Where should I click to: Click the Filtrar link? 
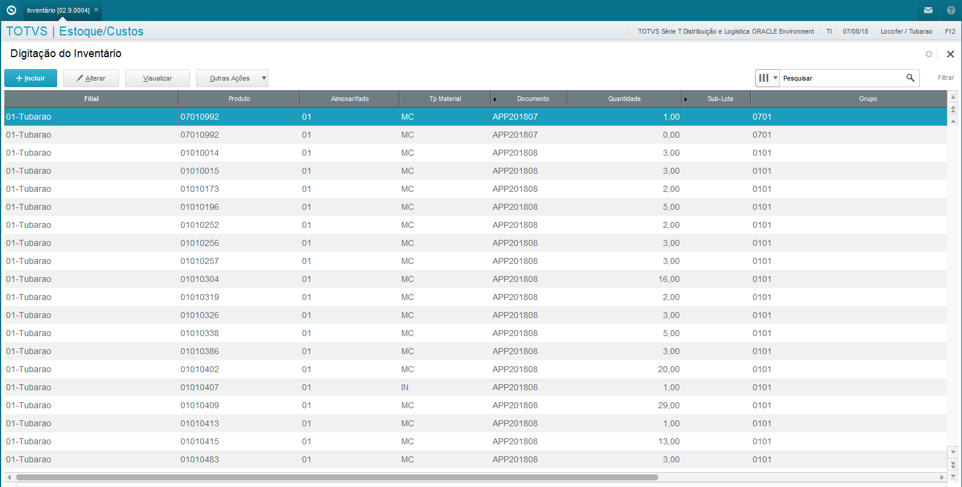(946, 78)
